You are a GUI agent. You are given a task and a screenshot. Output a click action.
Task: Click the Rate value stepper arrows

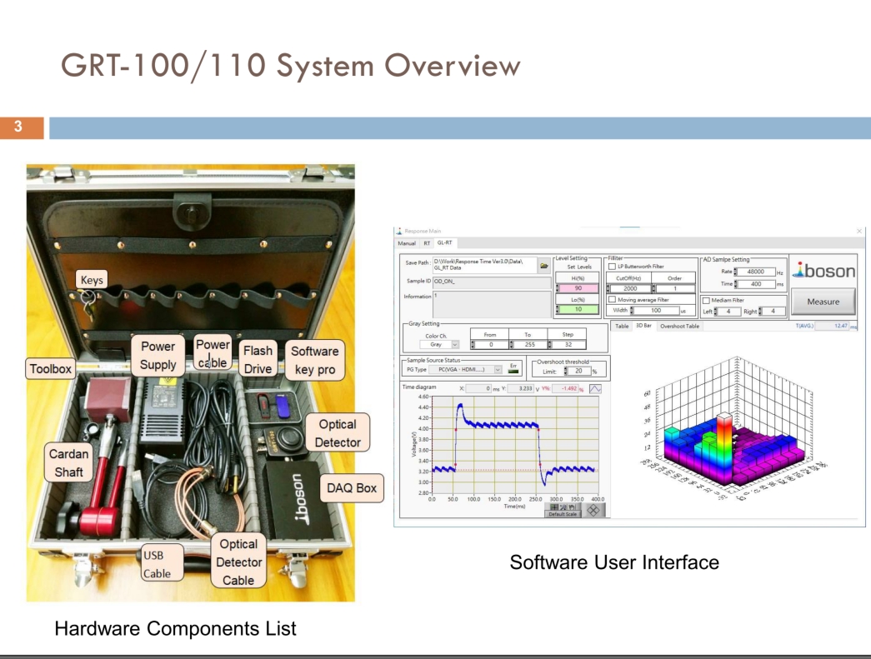(735, 272)
